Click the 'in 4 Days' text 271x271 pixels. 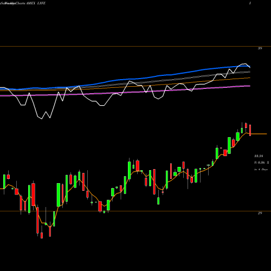(261, 170)
